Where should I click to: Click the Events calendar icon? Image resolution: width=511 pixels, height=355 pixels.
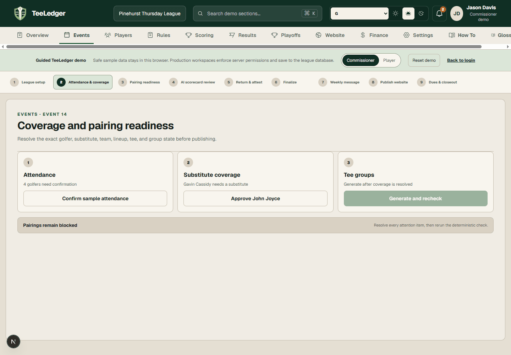point(67,35)
